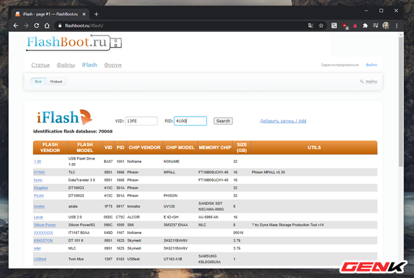Open the browser home page
Screen dimensions: 414x278
tap(47, 26)
